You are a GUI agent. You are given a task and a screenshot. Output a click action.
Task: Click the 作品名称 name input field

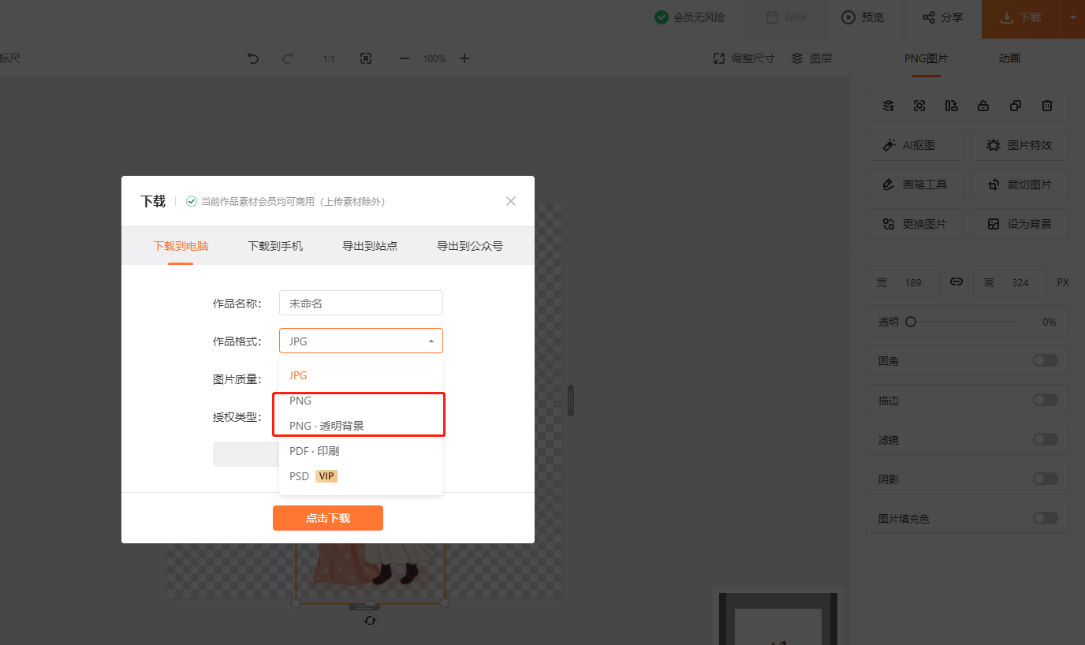point(361,303)
